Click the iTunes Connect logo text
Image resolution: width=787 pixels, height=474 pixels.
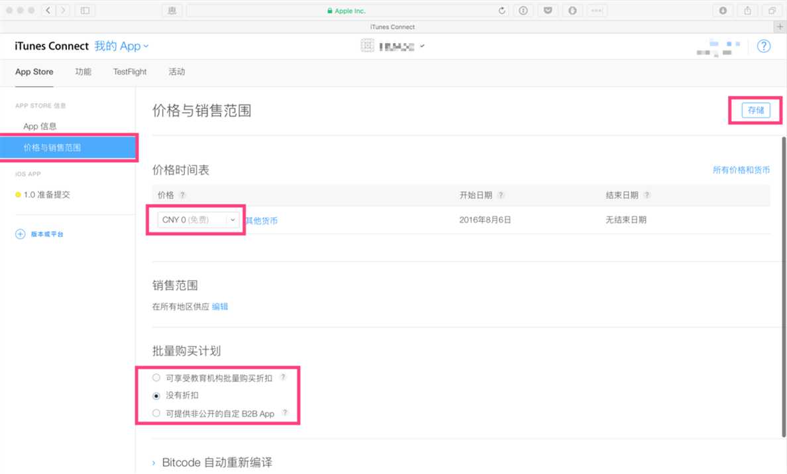coord(52,46)
